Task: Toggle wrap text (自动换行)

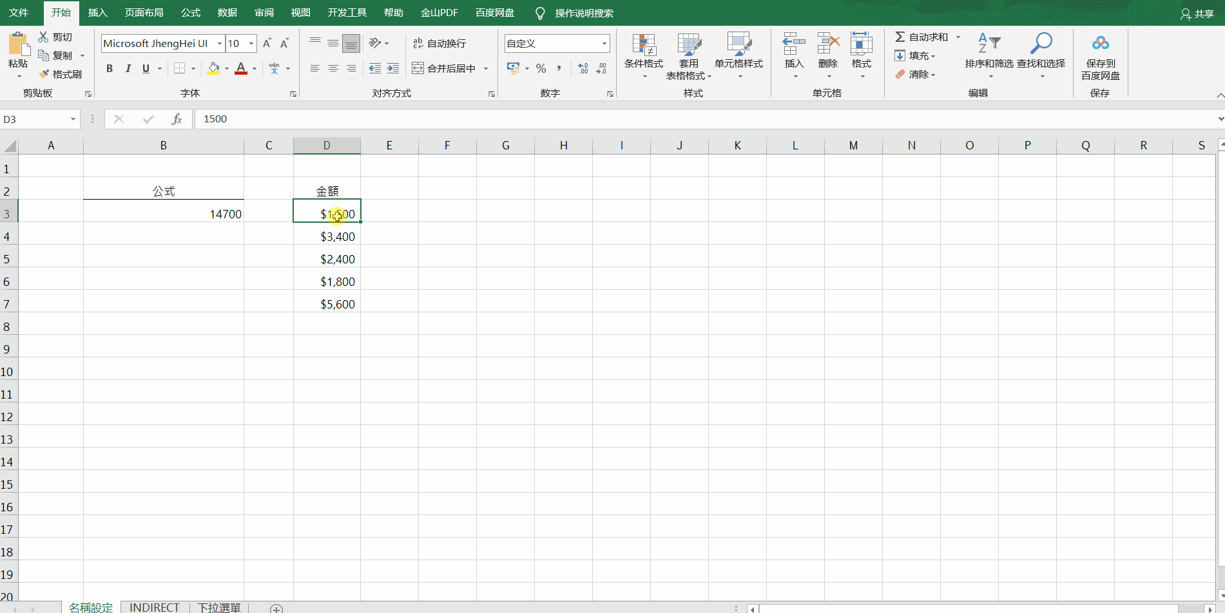Action: tap(439, 43)
